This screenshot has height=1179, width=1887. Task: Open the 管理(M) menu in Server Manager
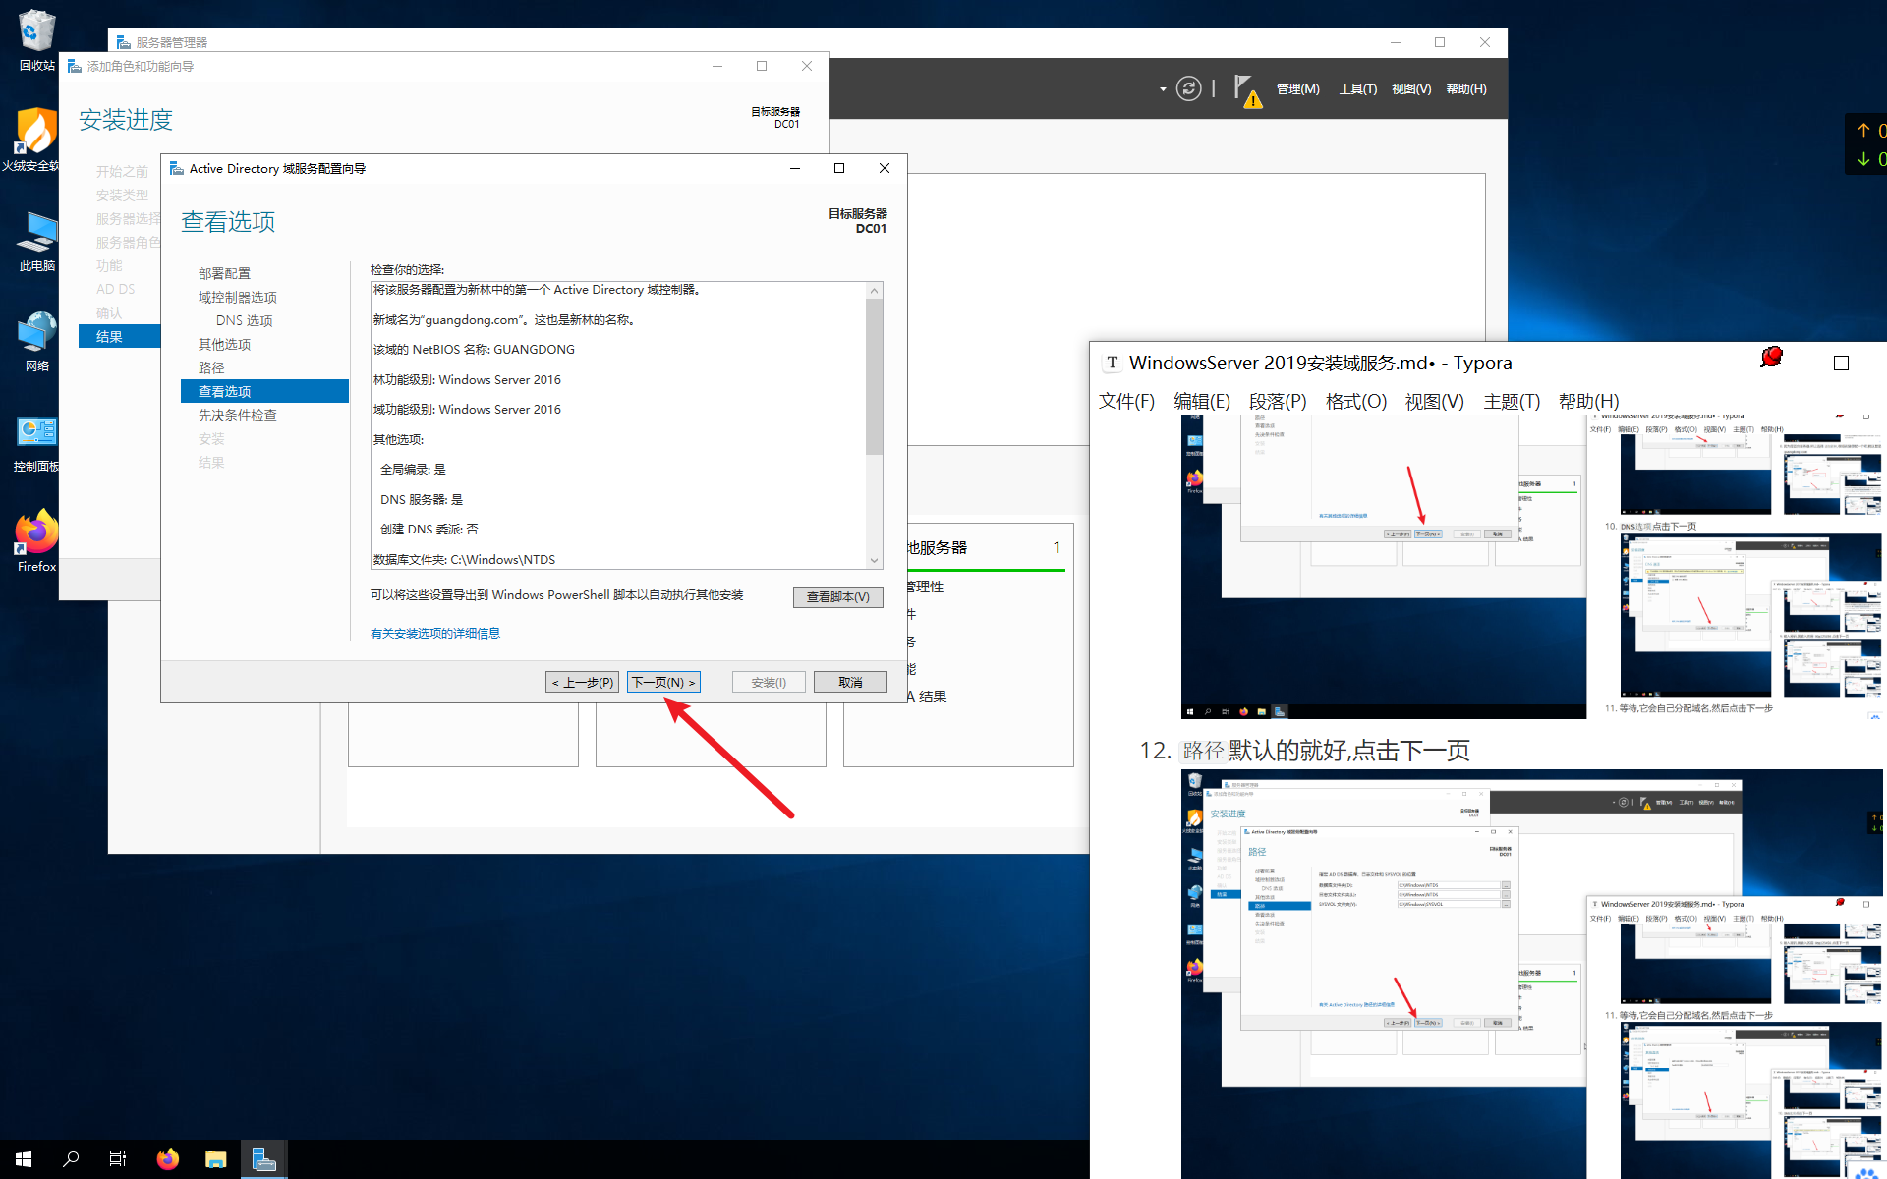click(x=1297, y=89)
